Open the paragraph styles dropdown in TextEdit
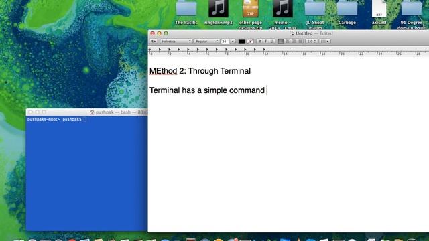 [x=154, y=42]
